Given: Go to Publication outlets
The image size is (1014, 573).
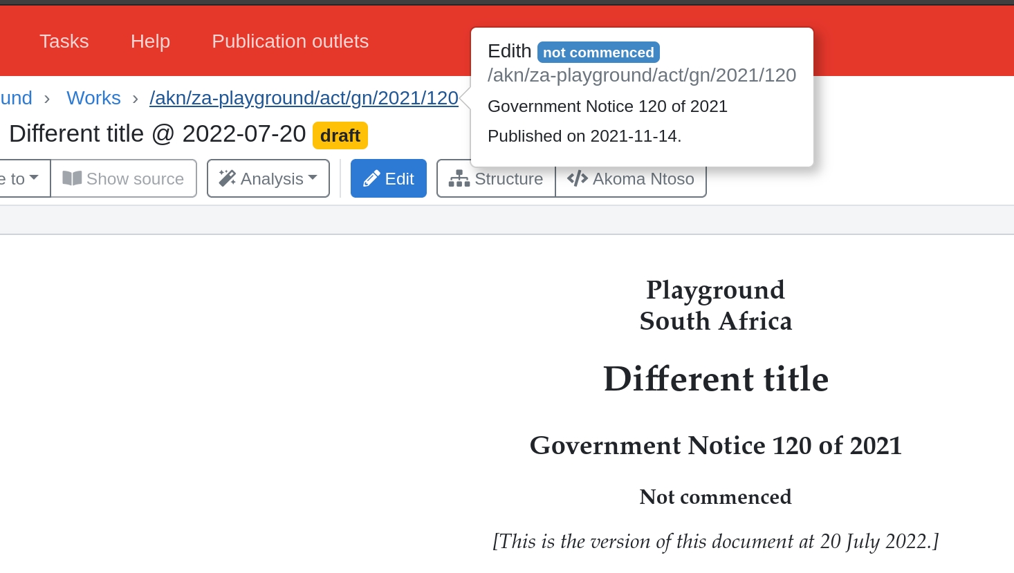Looking at the screenshot, I should (x=290, y=41).
